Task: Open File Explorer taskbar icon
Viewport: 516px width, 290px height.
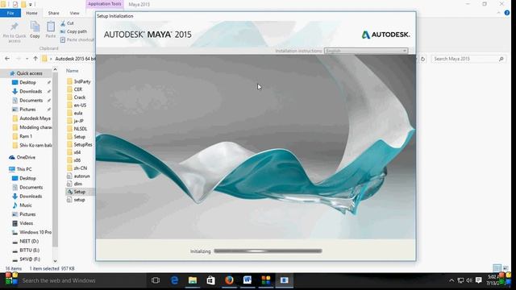Action: (x=193, y=280)
